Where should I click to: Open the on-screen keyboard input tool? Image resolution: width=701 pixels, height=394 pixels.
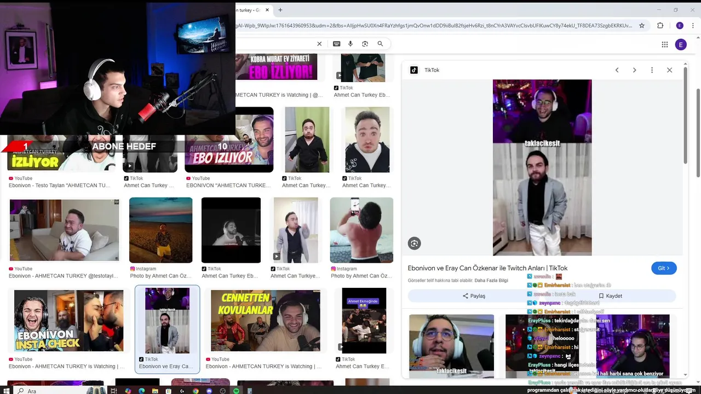[x=336, y=44]
